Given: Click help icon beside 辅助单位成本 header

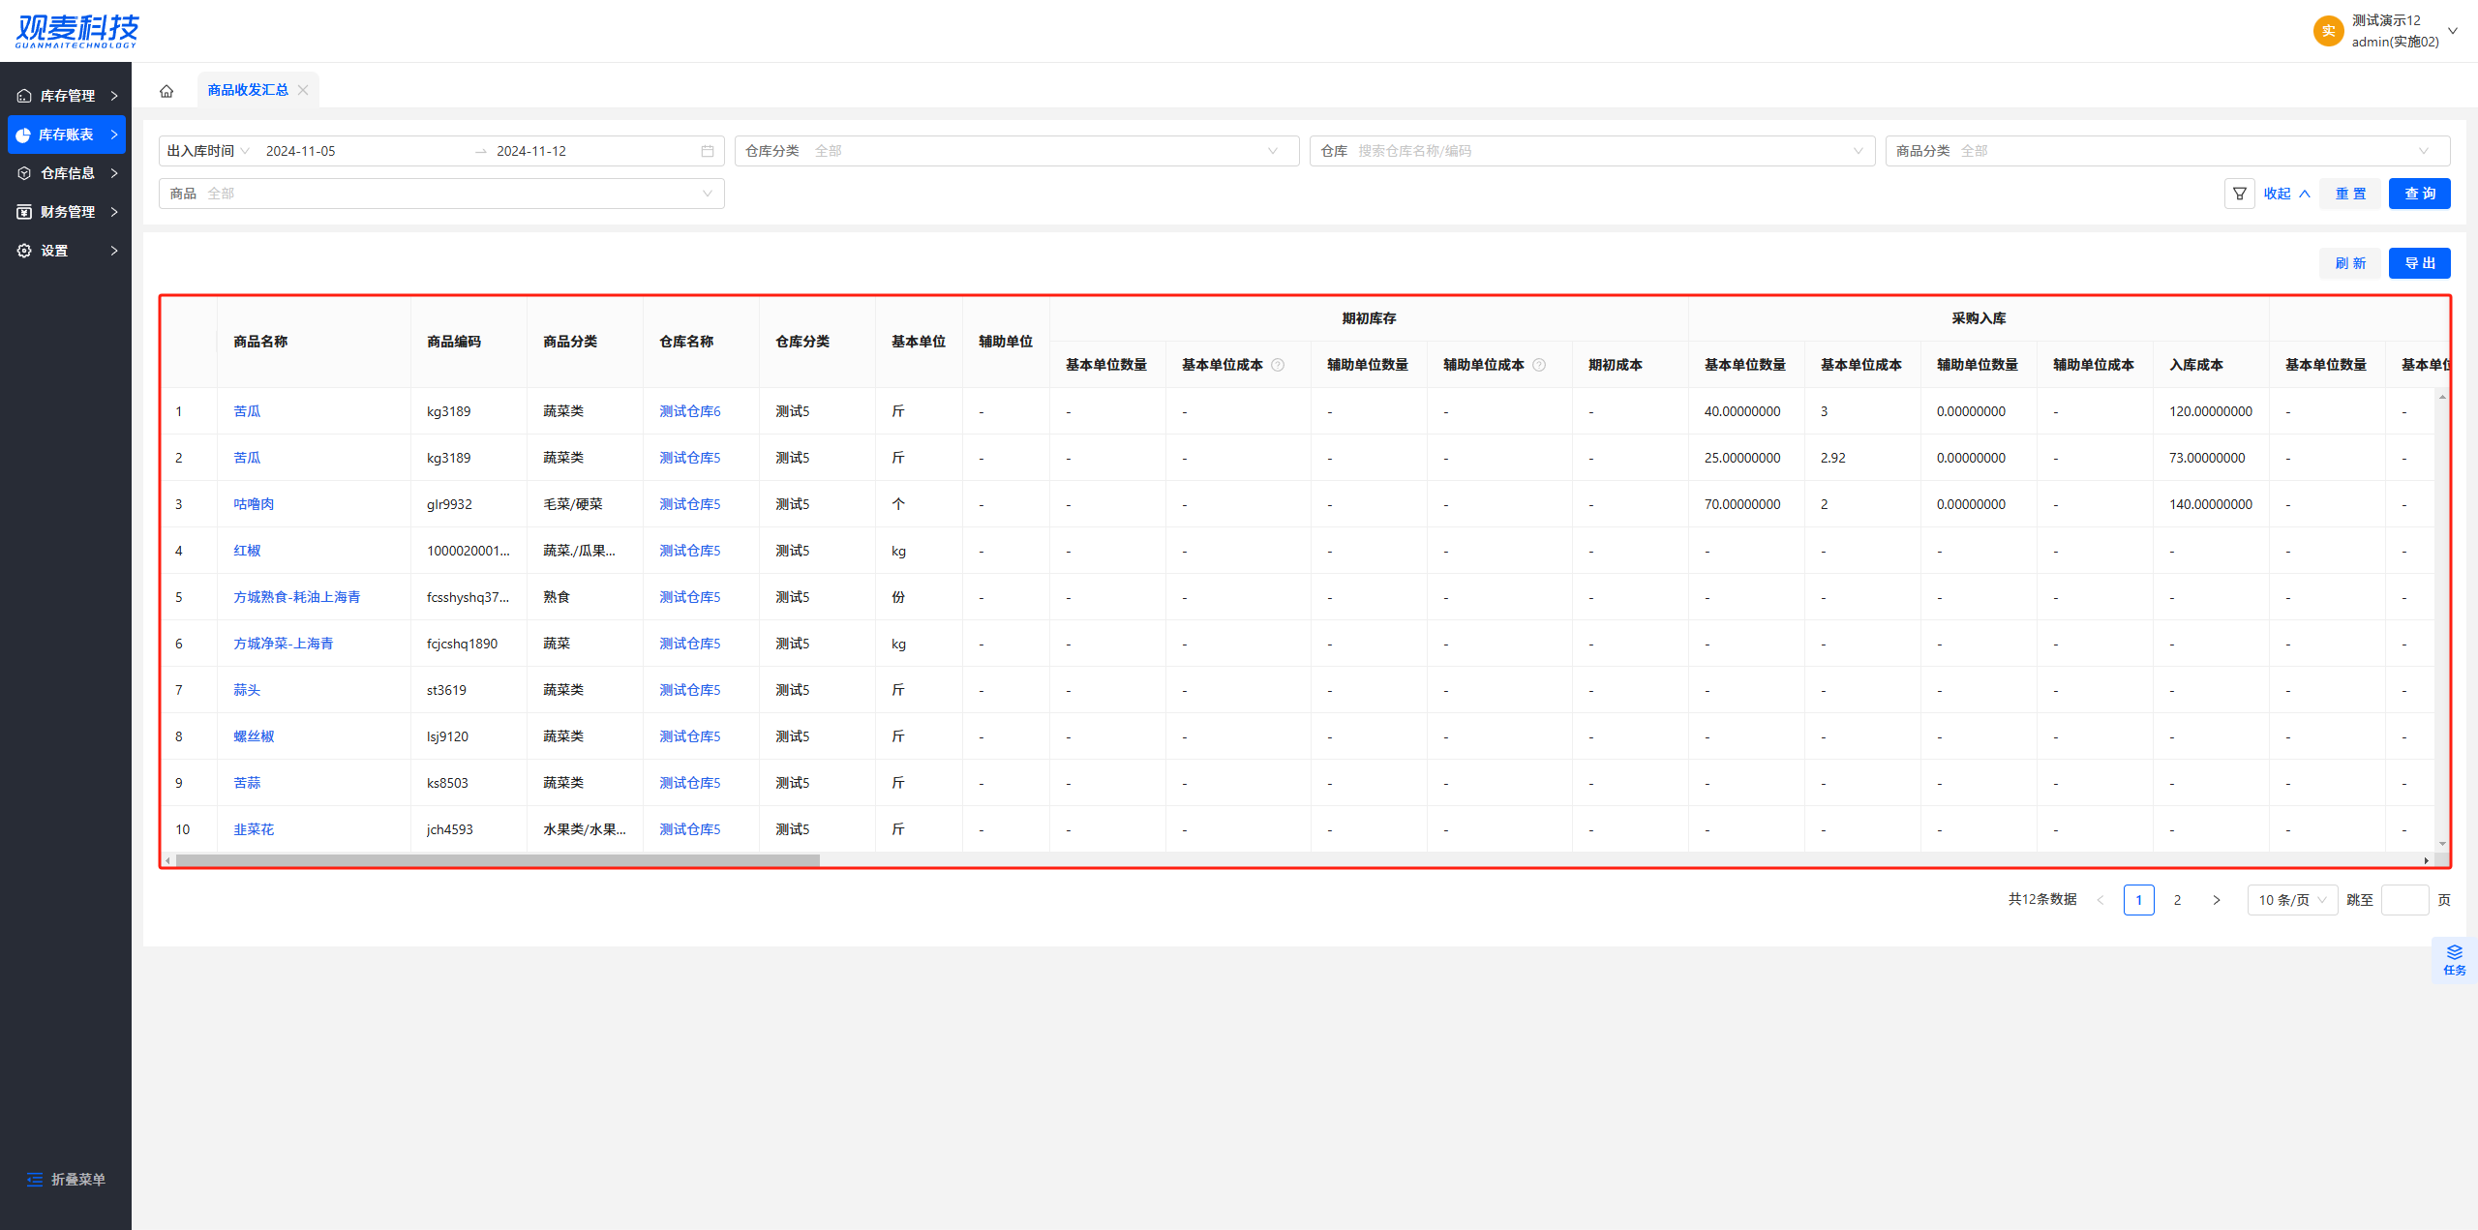Looking at the screenshot, I should [1539, 365].
